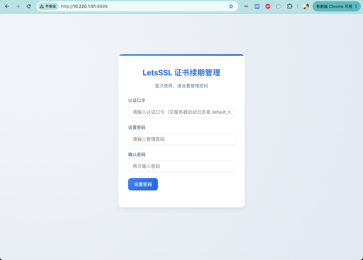
Task: Open the blue JH extension icon
Action: (257, 6)
